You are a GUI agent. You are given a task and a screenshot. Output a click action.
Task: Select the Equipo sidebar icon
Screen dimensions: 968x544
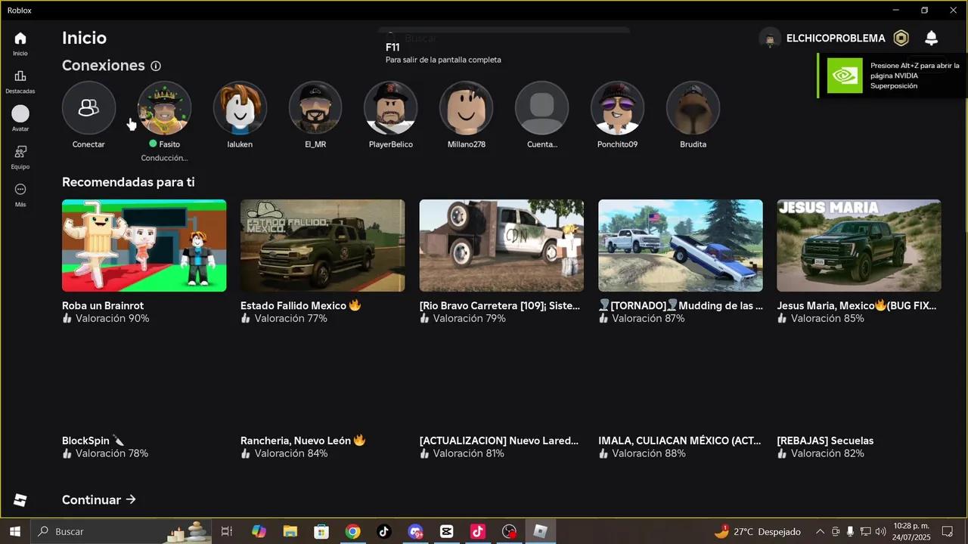[x=20, y=155]
